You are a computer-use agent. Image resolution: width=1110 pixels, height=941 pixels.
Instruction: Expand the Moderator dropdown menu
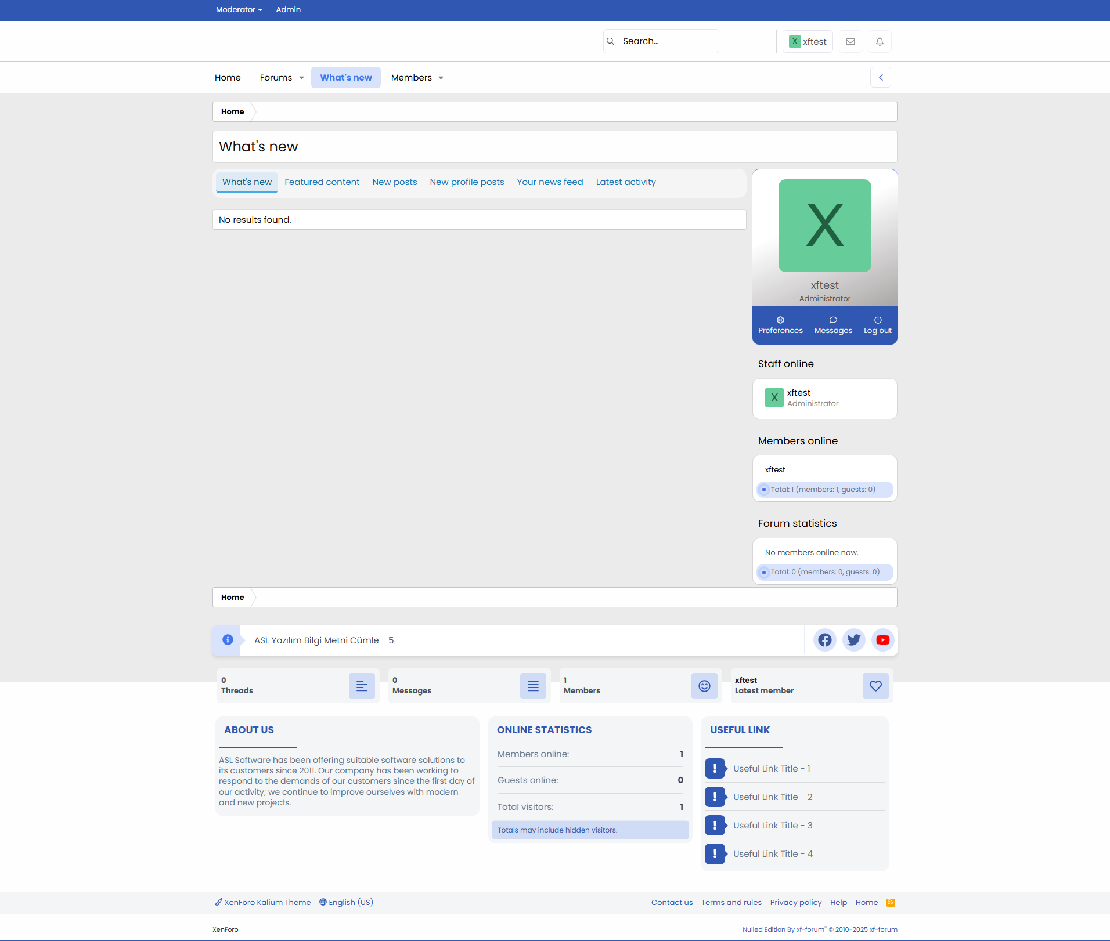(x=239, y=10)
